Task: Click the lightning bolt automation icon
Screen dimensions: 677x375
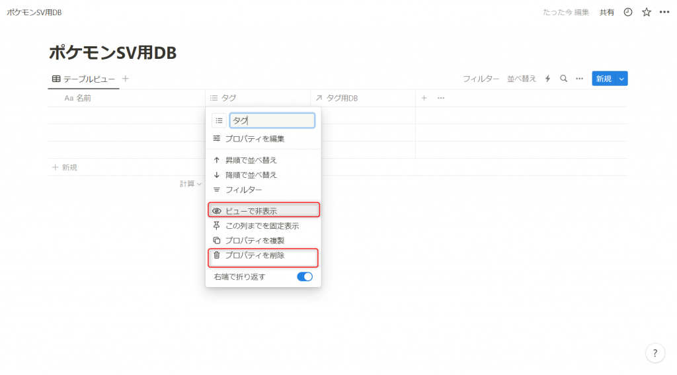Action: (x=547, y=79)
